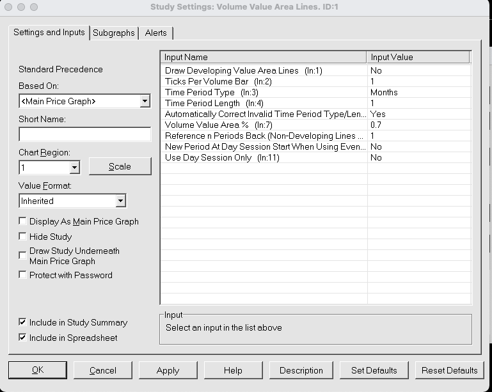Click the Apply button
The width and height of the screenshot is (492, 392).
(168, 370)
